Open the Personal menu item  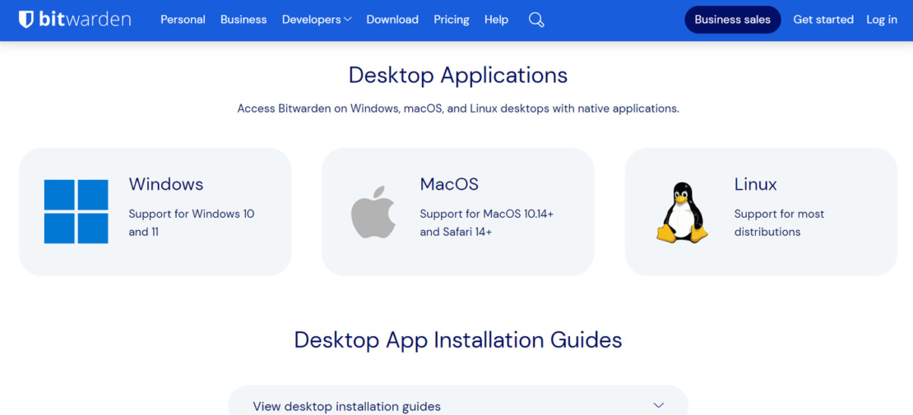183,20
